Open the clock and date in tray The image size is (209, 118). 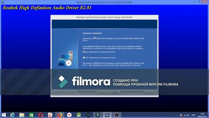pyautogui.click(x=202, y=115)
